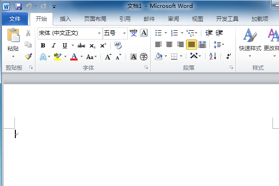Click the Word application icon
Viewport: 279px width, 186px height.
[6, 7]
